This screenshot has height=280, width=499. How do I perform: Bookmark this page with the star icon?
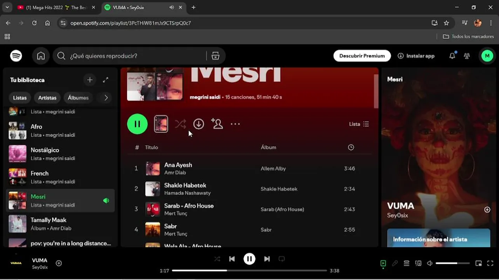pos(447,23)
